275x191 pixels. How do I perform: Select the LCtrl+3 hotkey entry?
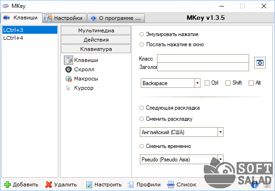(x=30, y=30)
